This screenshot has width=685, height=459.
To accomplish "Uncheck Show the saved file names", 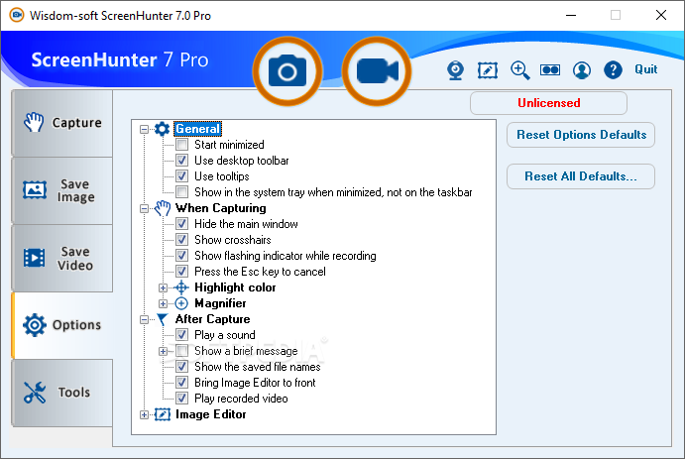I will 181,367.
